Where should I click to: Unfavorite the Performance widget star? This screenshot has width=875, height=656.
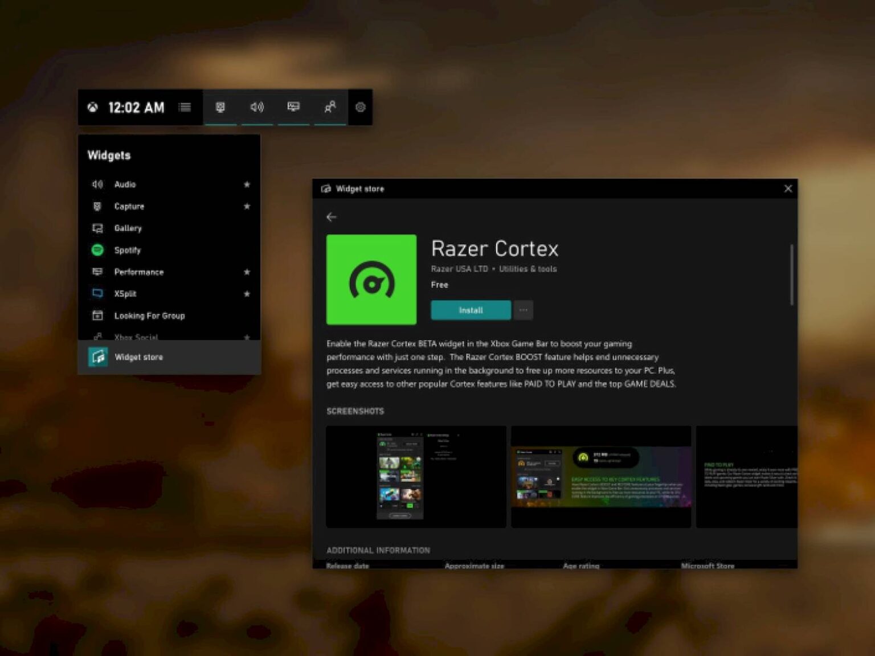(x=247, y=272)
